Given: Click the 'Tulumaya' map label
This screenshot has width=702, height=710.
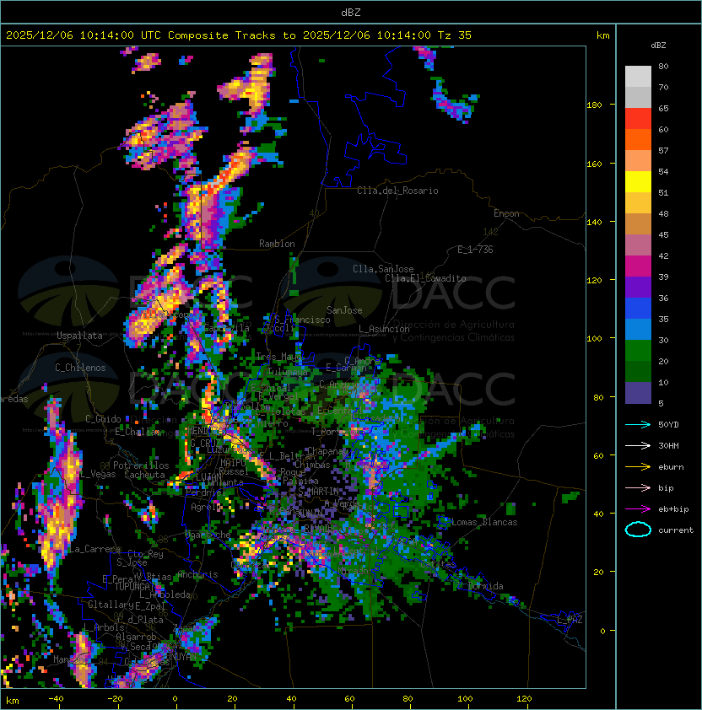Looking at the screenshot, I should pyautogui.click(x=288, y=372).
